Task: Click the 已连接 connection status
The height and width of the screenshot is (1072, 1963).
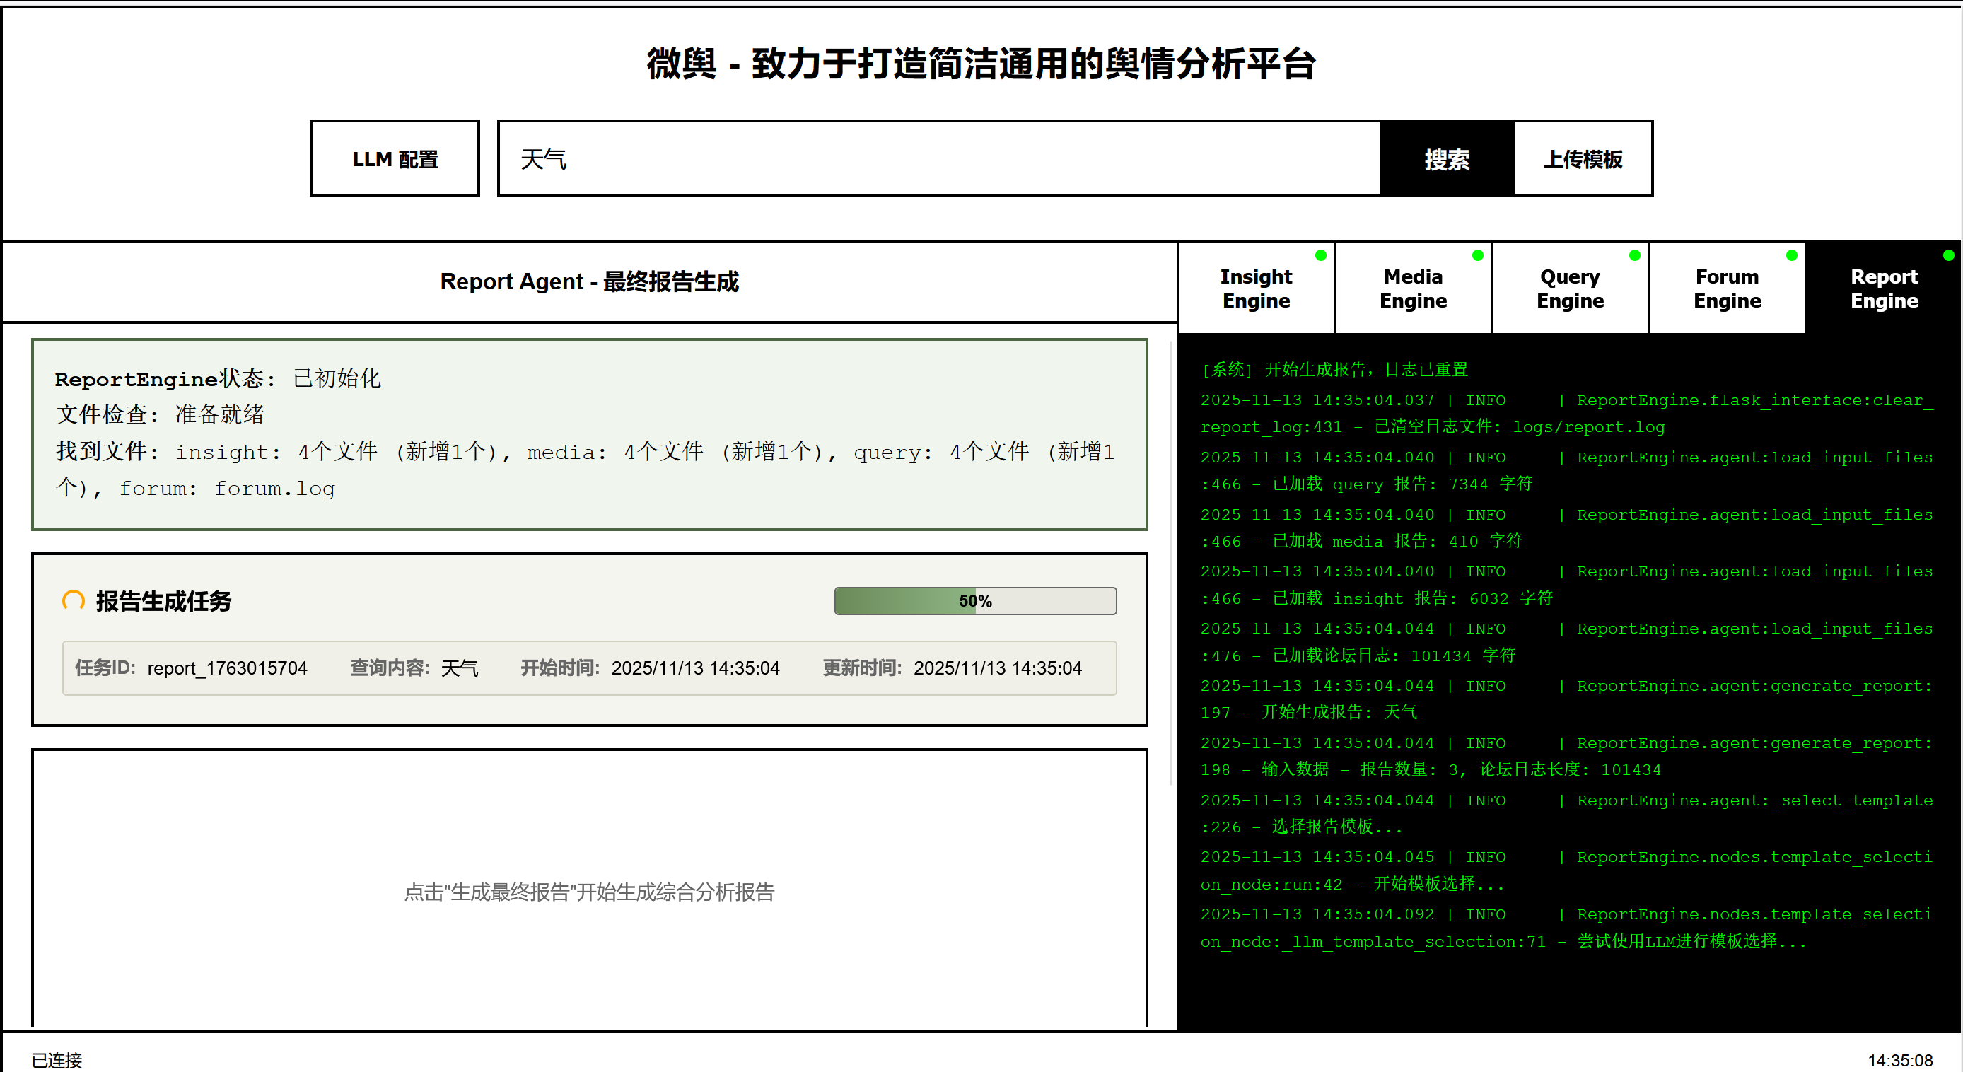Action: (x=57, y=1060)
